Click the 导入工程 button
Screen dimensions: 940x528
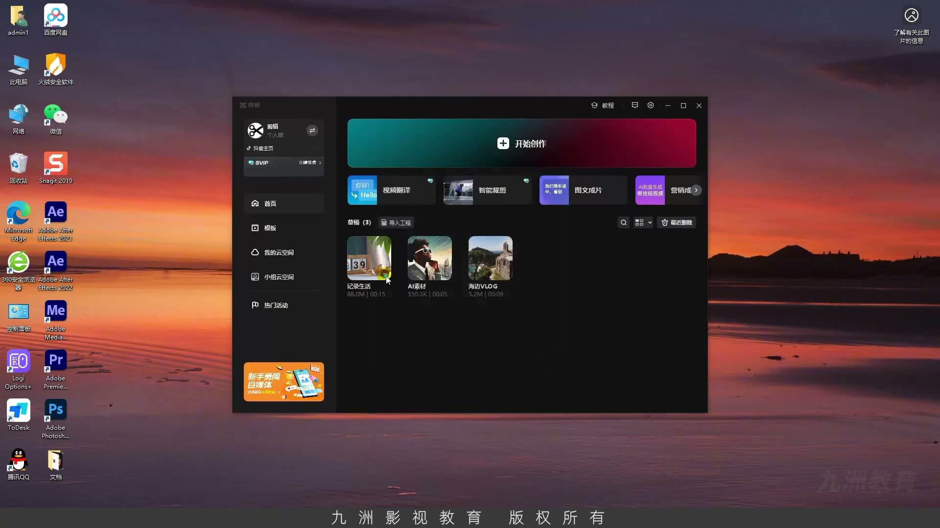point(396,222)
